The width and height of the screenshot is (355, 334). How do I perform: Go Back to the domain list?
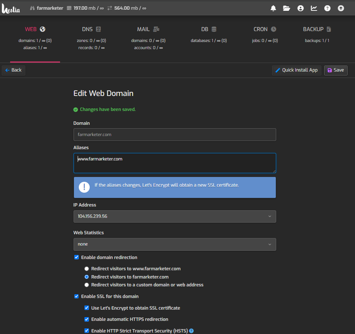(14, 70)
